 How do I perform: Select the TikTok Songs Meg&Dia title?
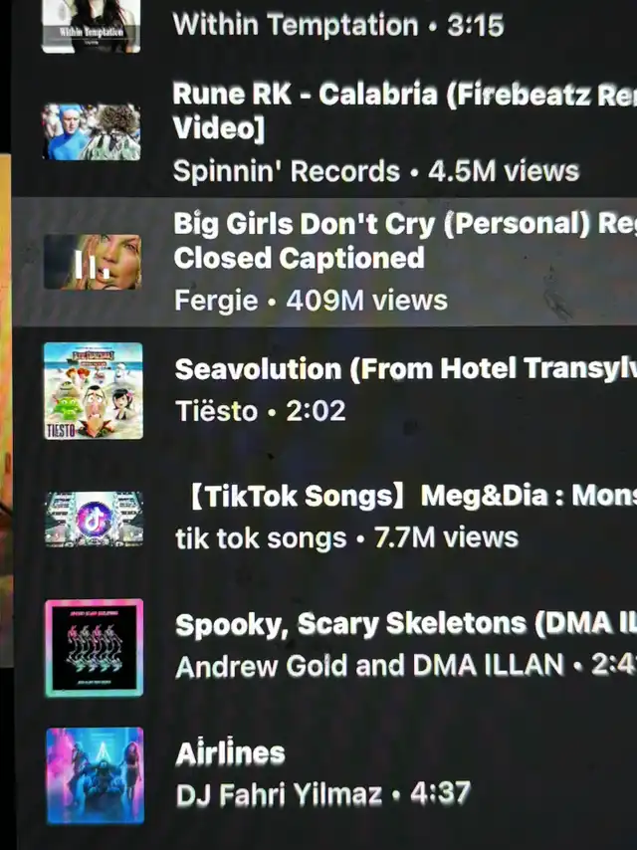point(412,496)
